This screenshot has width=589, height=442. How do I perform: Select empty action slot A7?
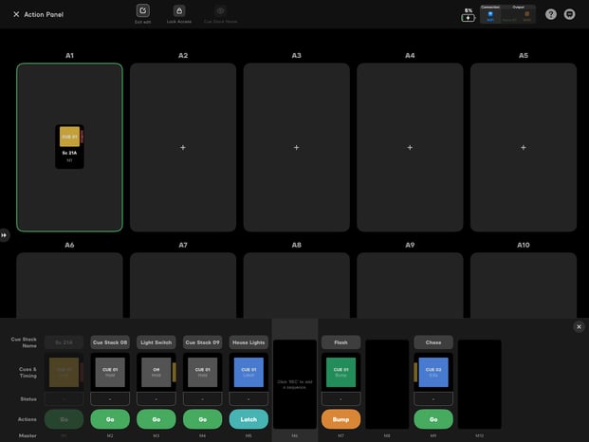[183, 285]
